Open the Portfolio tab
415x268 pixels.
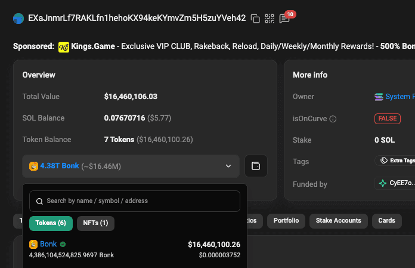coord(286,221)
